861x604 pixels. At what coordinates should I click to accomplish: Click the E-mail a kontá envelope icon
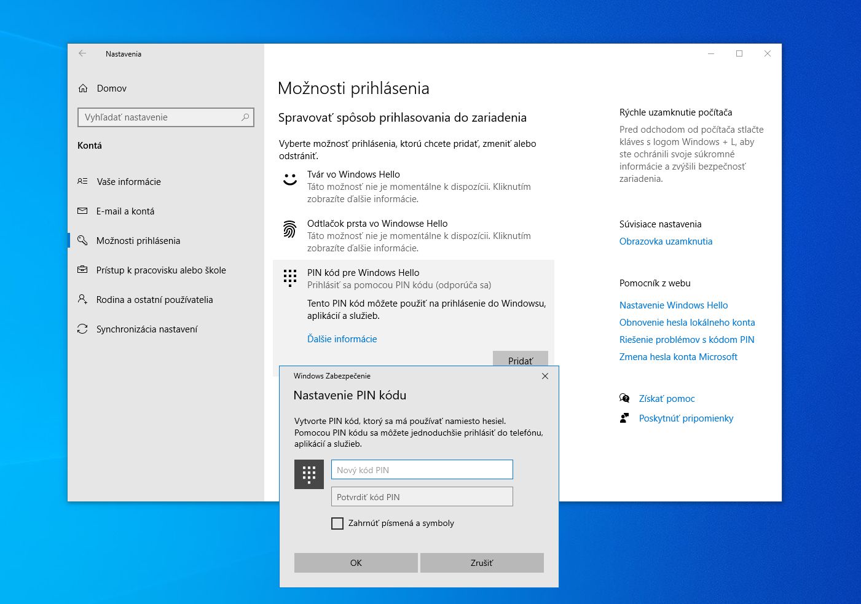tap(82, 211)
